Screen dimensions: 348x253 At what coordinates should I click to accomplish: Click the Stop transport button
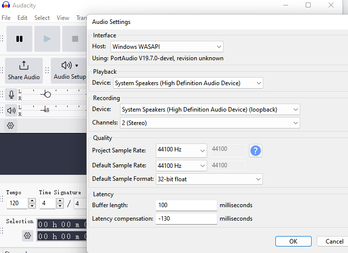pyautogui.click(x=74, y=39)
